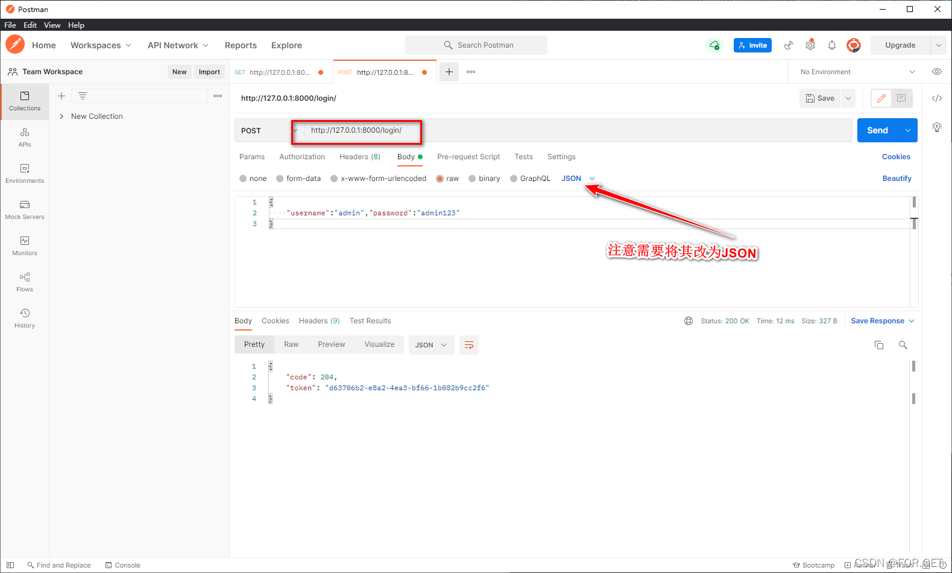
Task: Open the Environments sidebar panel
Action: (x=25, y=174)
